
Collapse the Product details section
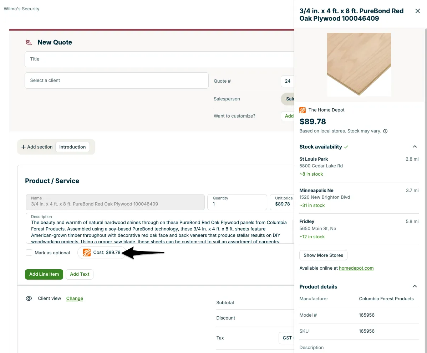415,286
